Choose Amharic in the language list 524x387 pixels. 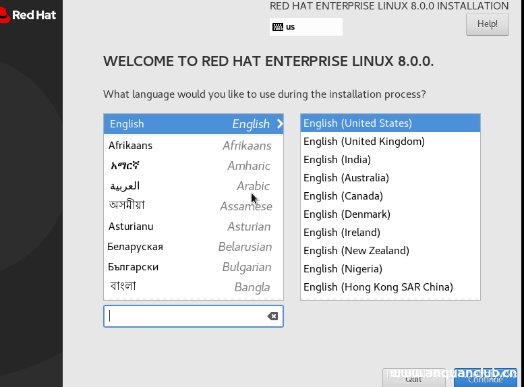pyautogui.click(x=193, y=166)
